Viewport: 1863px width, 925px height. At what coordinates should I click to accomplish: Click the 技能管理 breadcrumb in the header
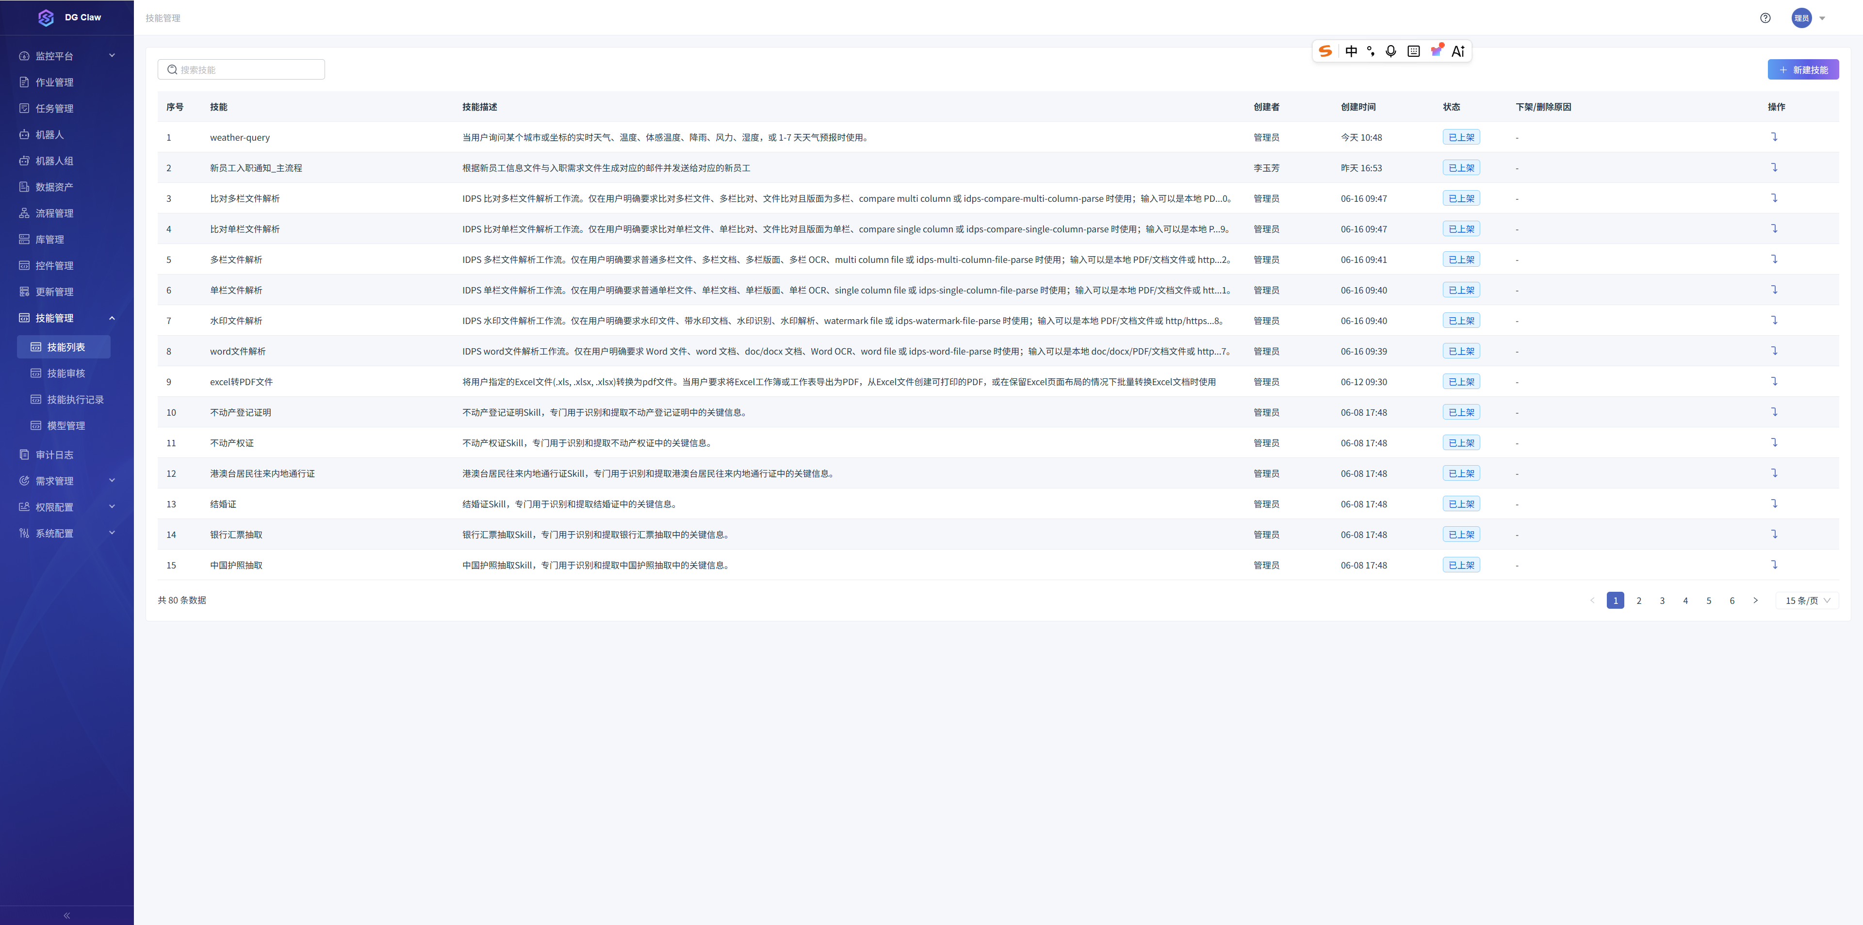click(x=163, y=18)
